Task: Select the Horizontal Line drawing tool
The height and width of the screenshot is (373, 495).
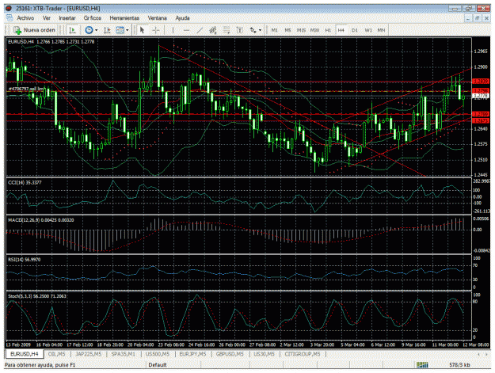Action: click(x=186, y=30)
